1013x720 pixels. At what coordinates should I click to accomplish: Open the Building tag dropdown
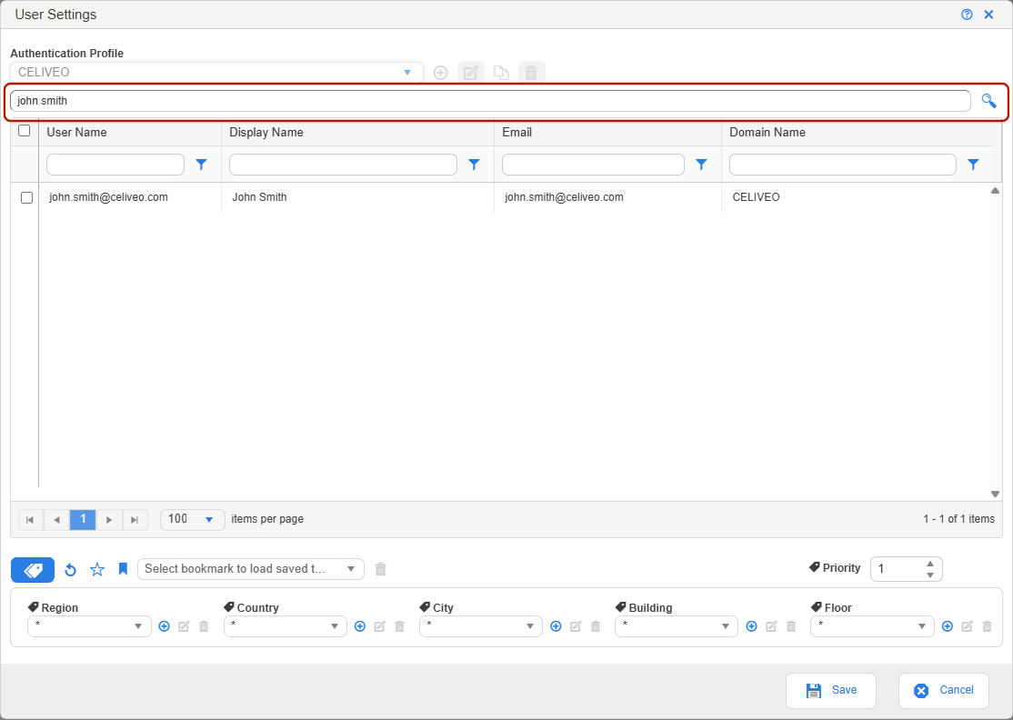[x=677, y=626]
